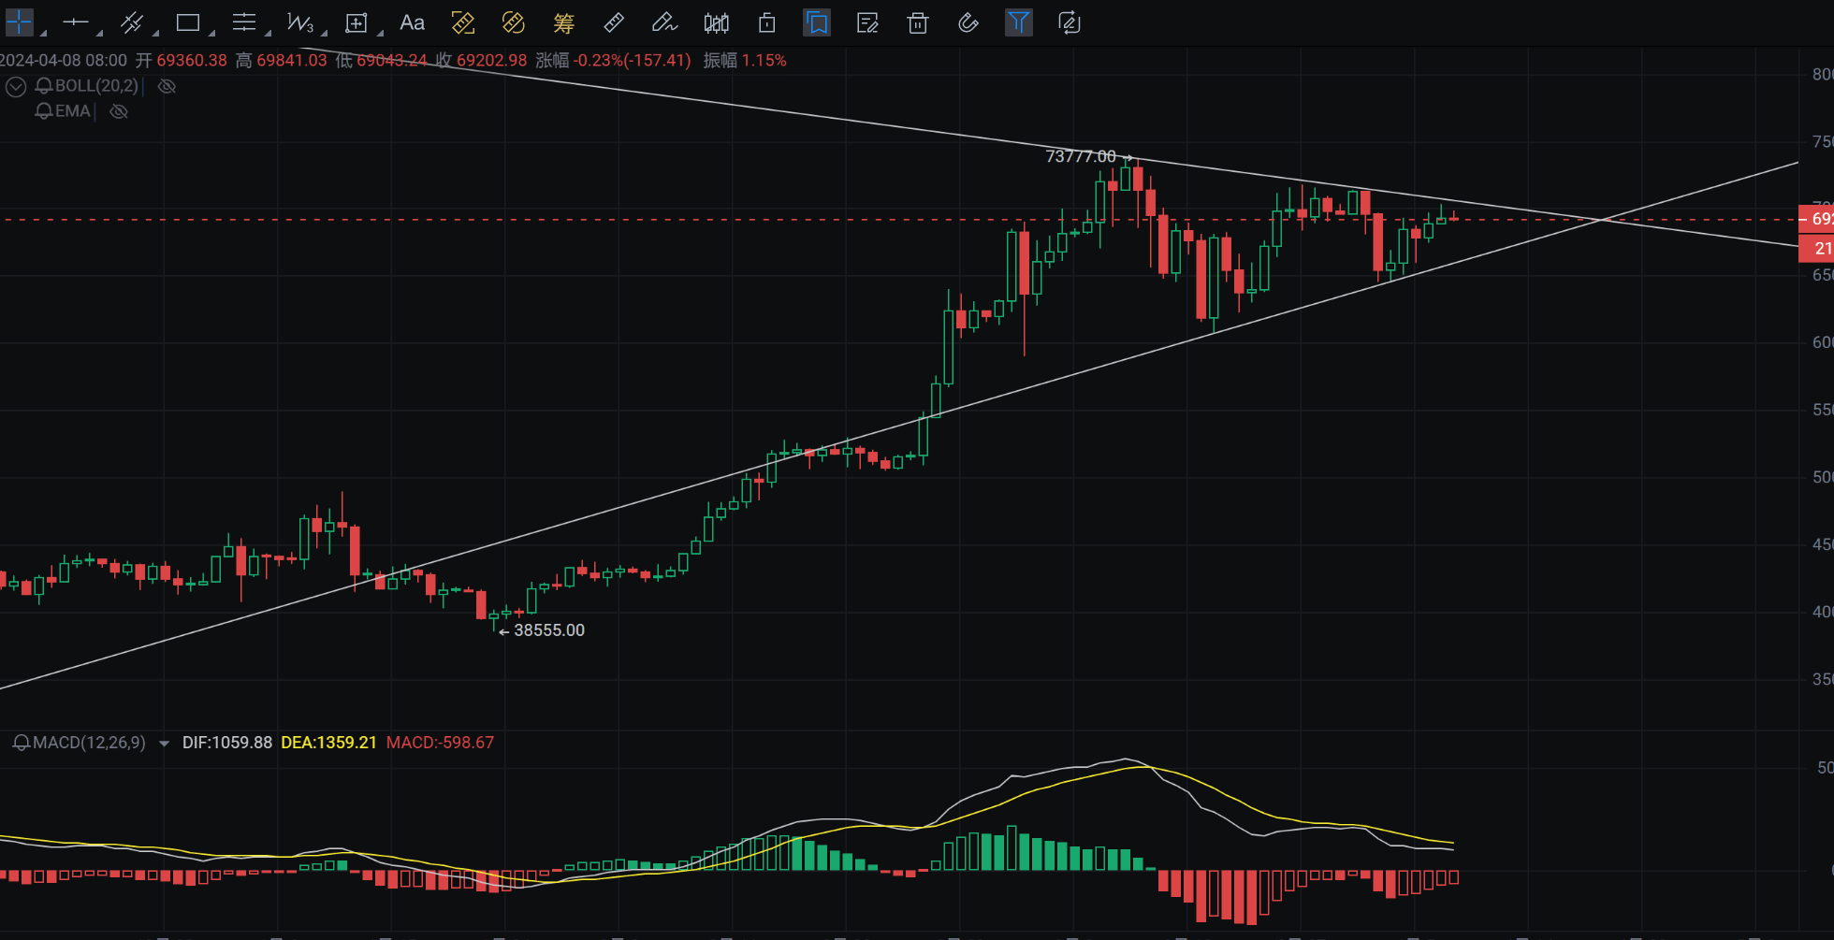
Task: Select the parallel channel drawing tool
Action: tap(131, 22)
